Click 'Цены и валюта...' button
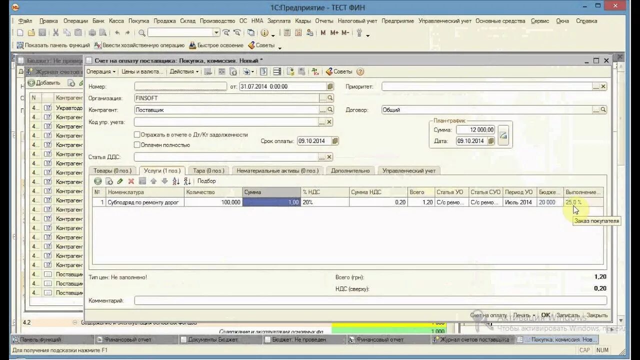 (x=142, y=71)
